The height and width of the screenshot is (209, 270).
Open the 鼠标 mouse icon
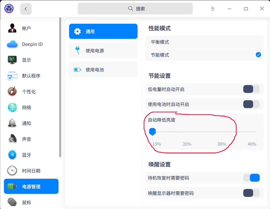[12, 202]
